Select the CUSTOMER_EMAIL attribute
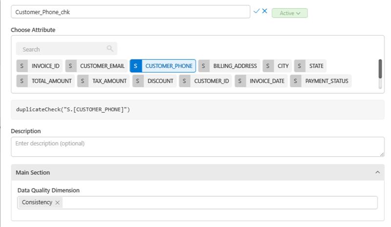The height and width of the screenshot is (227, 391). pyautogui.click(x=96, y=66)
